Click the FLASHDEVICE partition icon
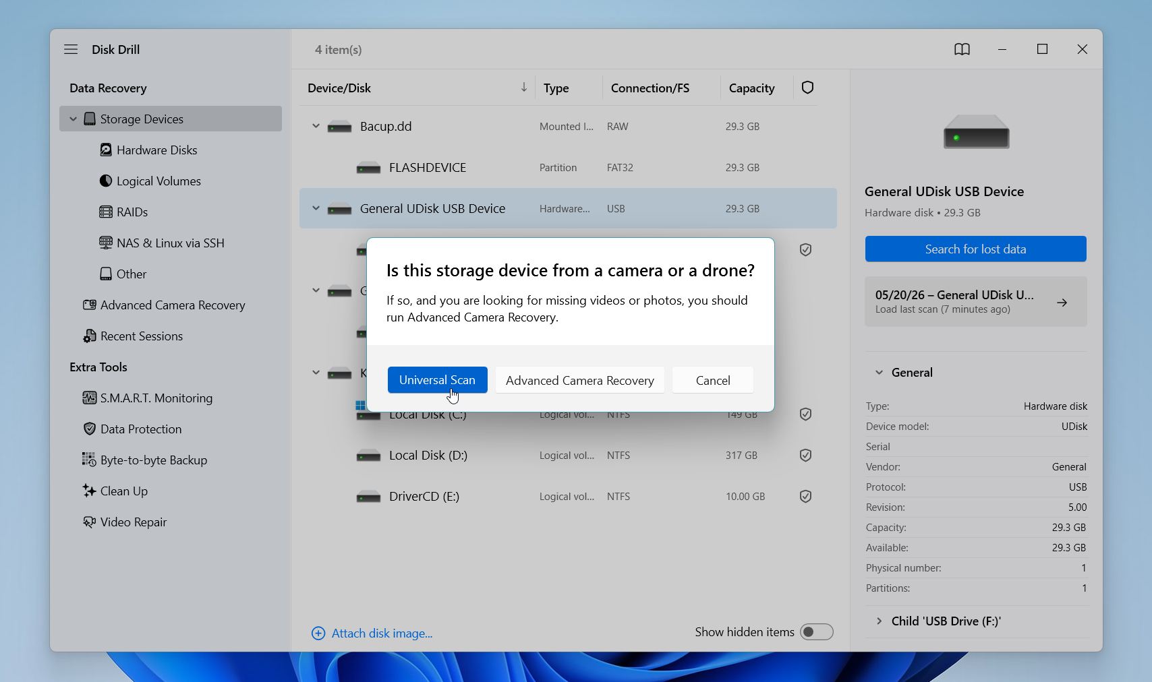 click(368, 168)
